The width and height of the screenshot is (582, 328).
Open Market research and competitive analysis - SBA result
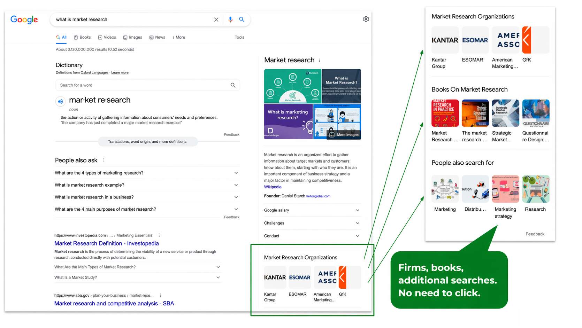click(114, 303)
